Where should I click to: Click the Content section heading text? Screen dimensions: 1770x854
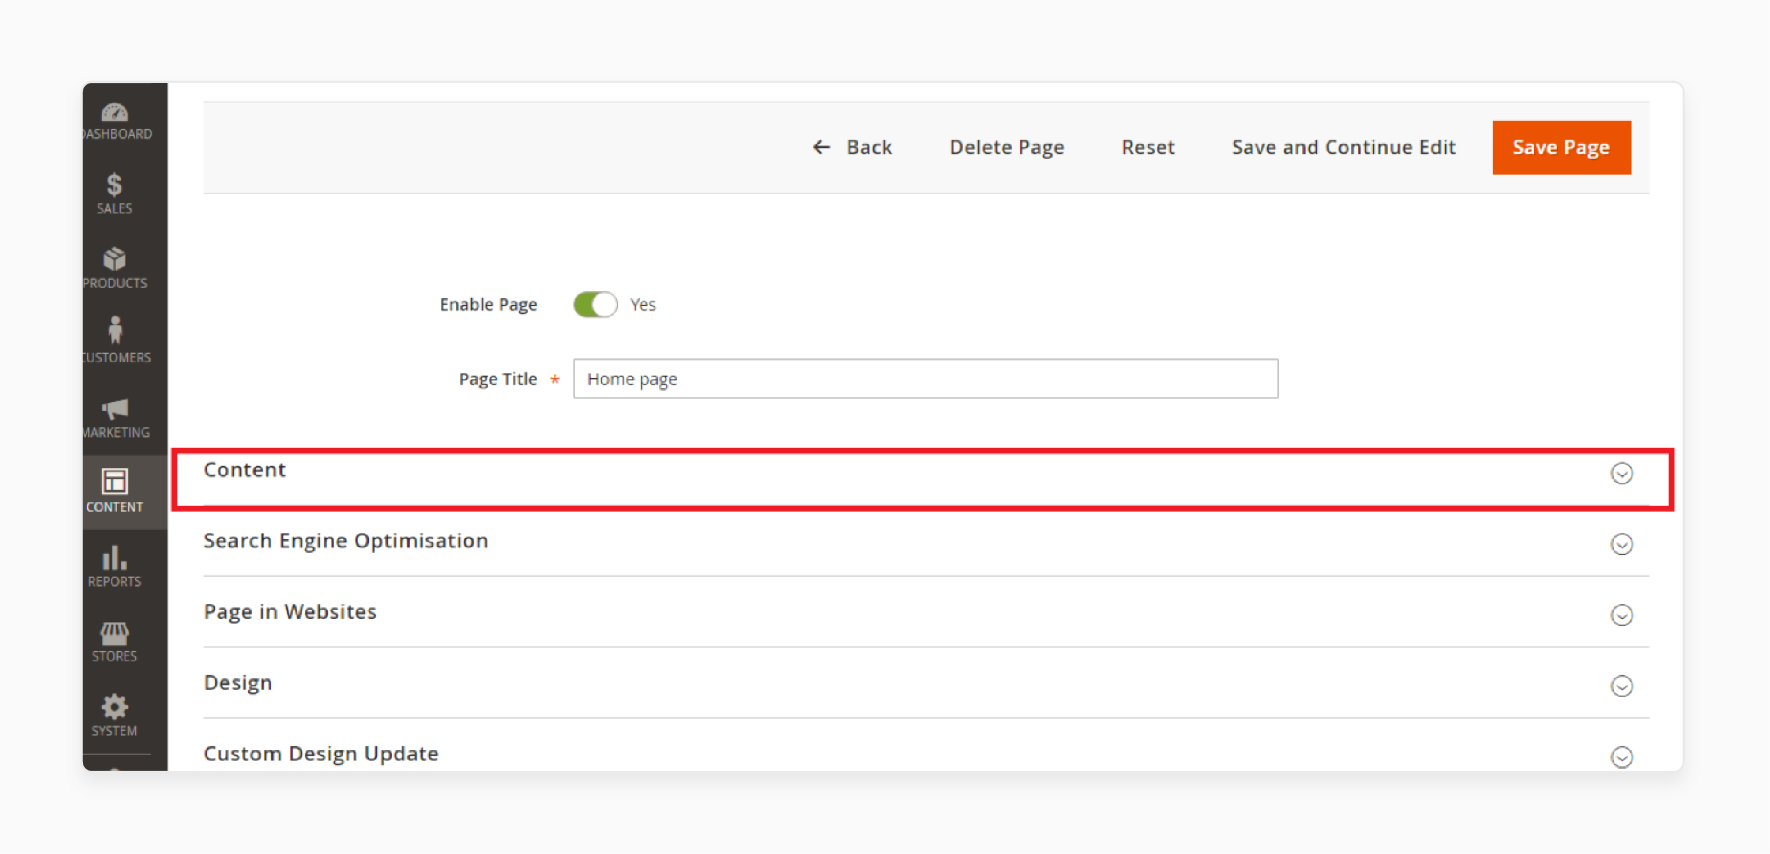244,469
